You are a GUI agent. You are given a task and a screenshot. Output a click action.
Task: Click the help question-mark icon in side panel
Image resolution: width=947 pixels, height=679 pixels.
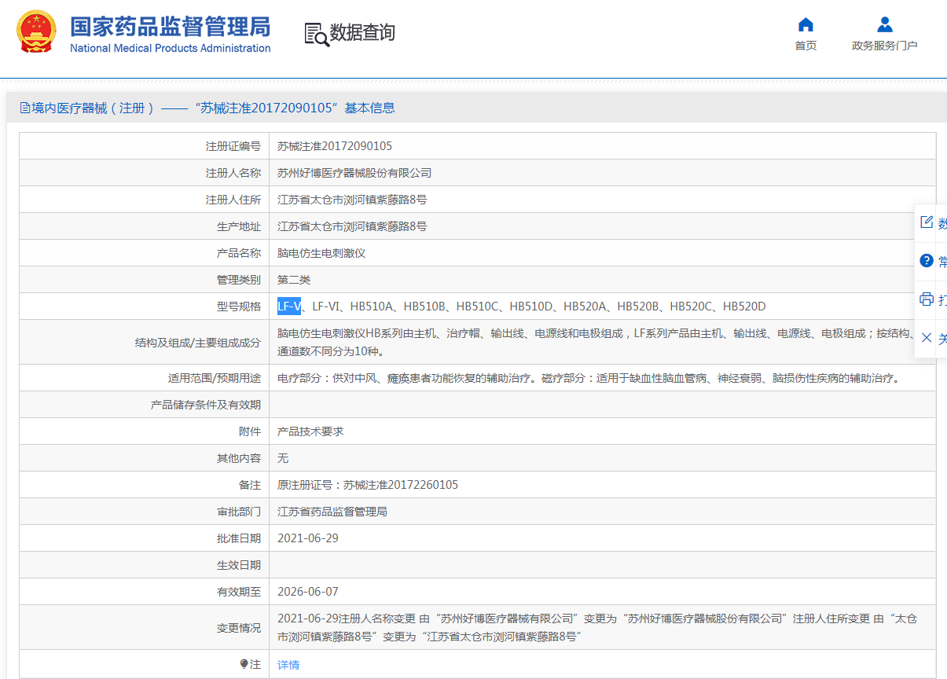pos(927,260)
